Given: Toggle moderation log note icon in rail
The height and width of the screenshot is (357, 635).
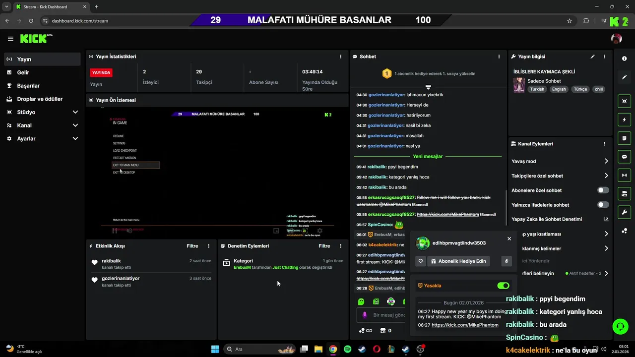Looking at the screenshot, I should (x=624, y=138).
